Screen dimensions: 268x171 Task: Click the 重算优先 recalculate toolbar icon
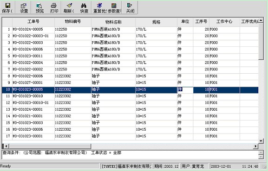(100, 8)
